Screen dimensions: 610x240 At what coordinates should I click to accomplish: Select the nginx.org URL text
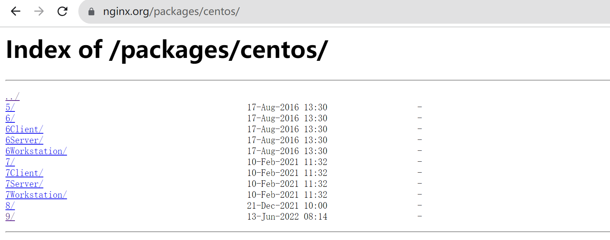[x=171, y=11]
